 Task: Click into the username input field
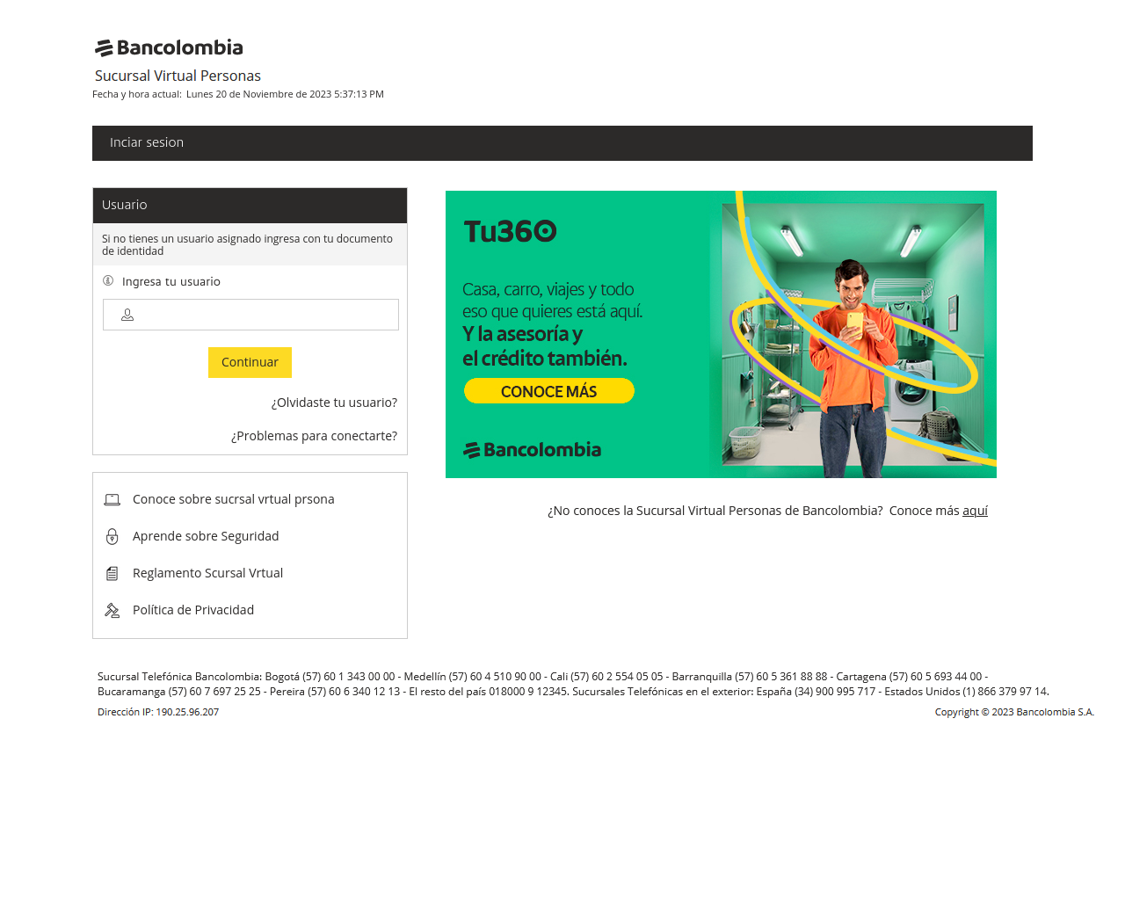point(250,315)
